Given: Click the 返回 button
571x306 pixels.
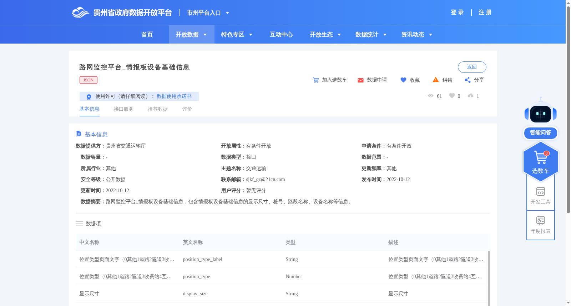Looking at the screenshot, I should (x=472, y=67).
